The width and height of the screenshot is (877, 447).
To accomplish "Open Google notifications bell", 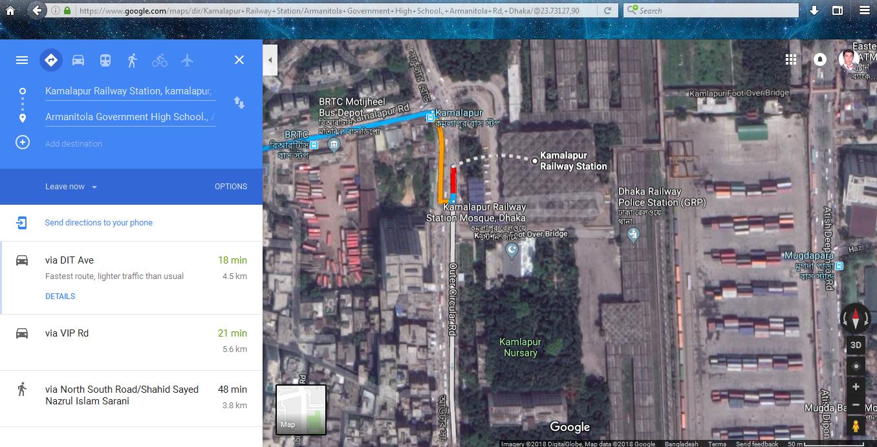I will pos(819,59).
